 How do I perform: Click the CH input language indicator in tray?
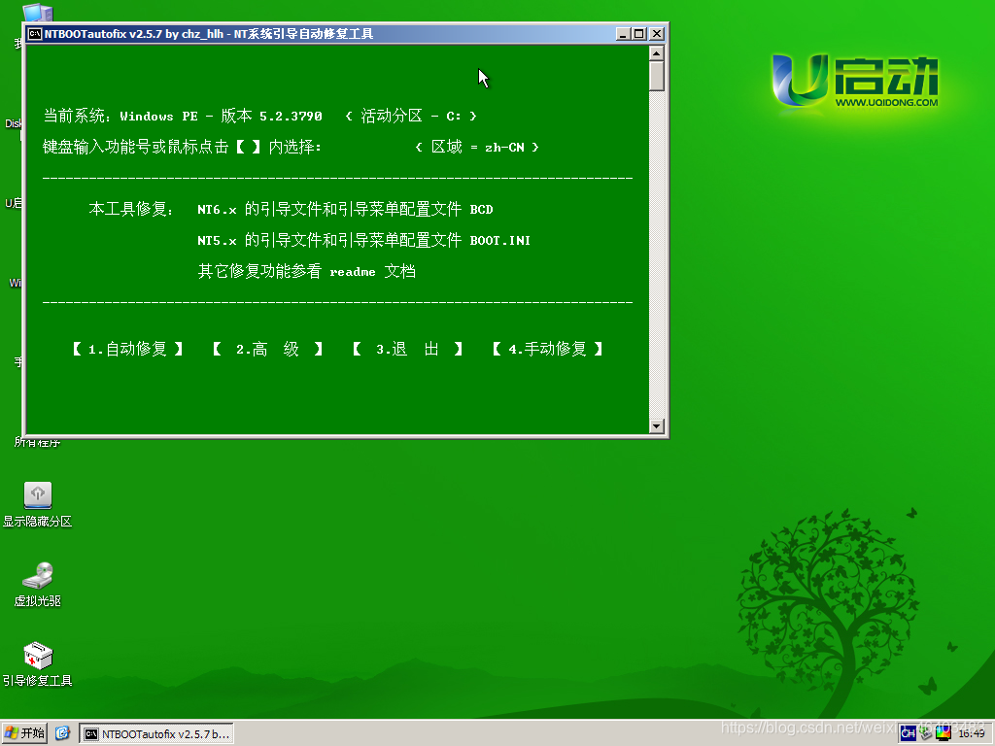pyautogui.click(x=908, y=733)
